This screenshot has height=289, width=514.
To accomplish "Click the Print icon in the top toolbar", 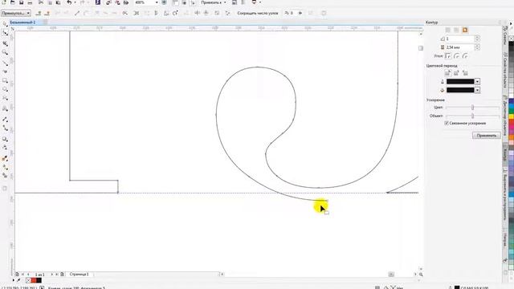I will click(30, 2).
